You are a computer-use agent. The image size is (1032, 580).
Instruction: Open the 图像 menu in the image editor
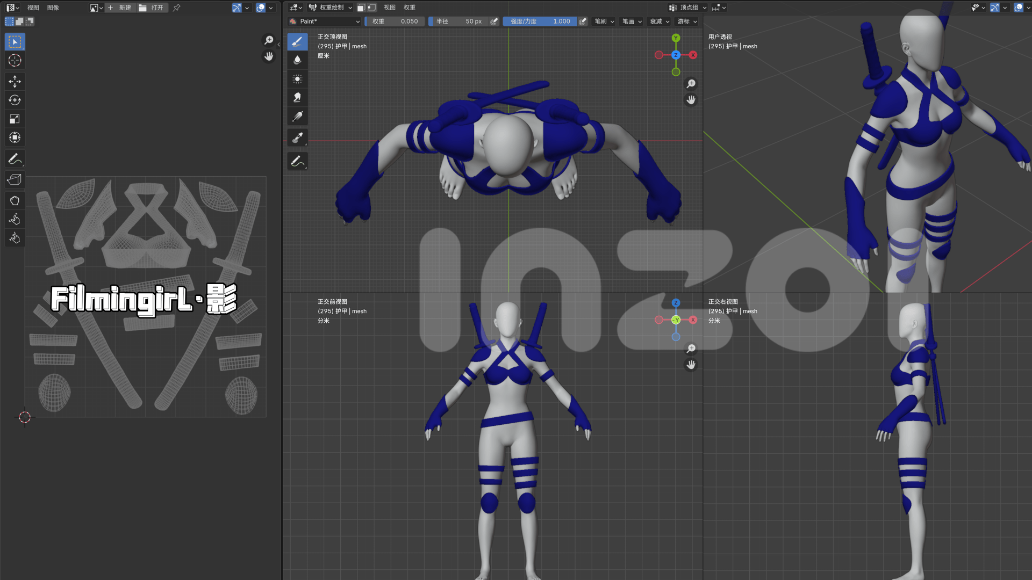53,8
